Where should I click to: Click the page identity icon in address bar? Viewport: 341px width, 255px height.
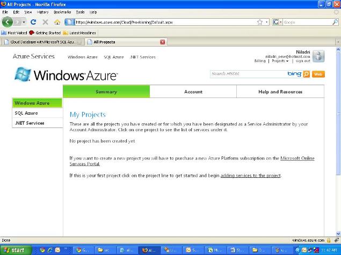point(70,22)
